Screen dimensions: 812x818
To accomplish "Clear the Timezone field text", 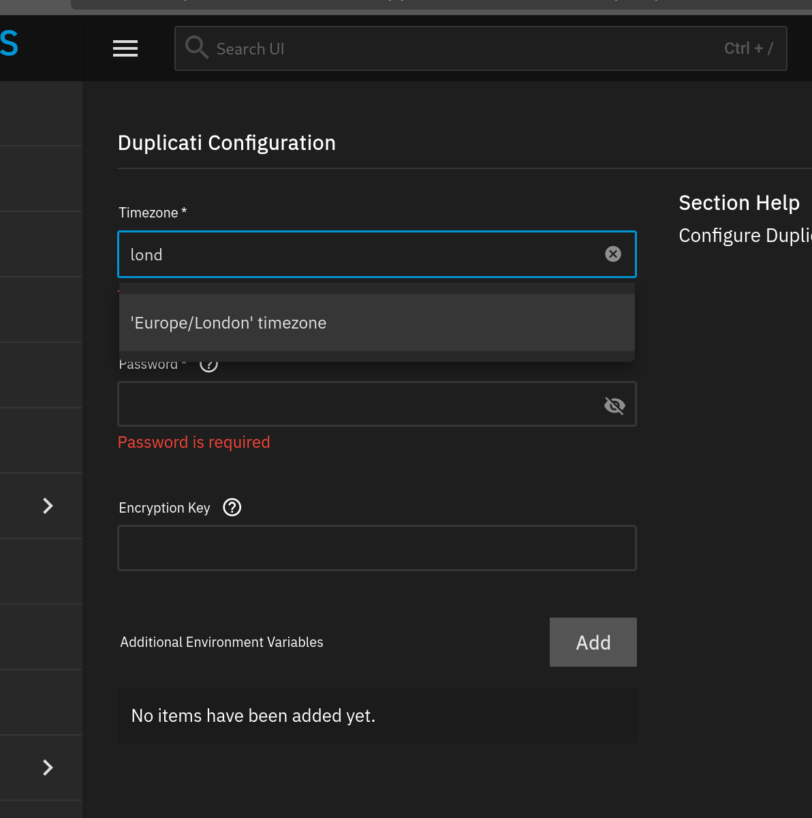I will (x=613, y=254).
